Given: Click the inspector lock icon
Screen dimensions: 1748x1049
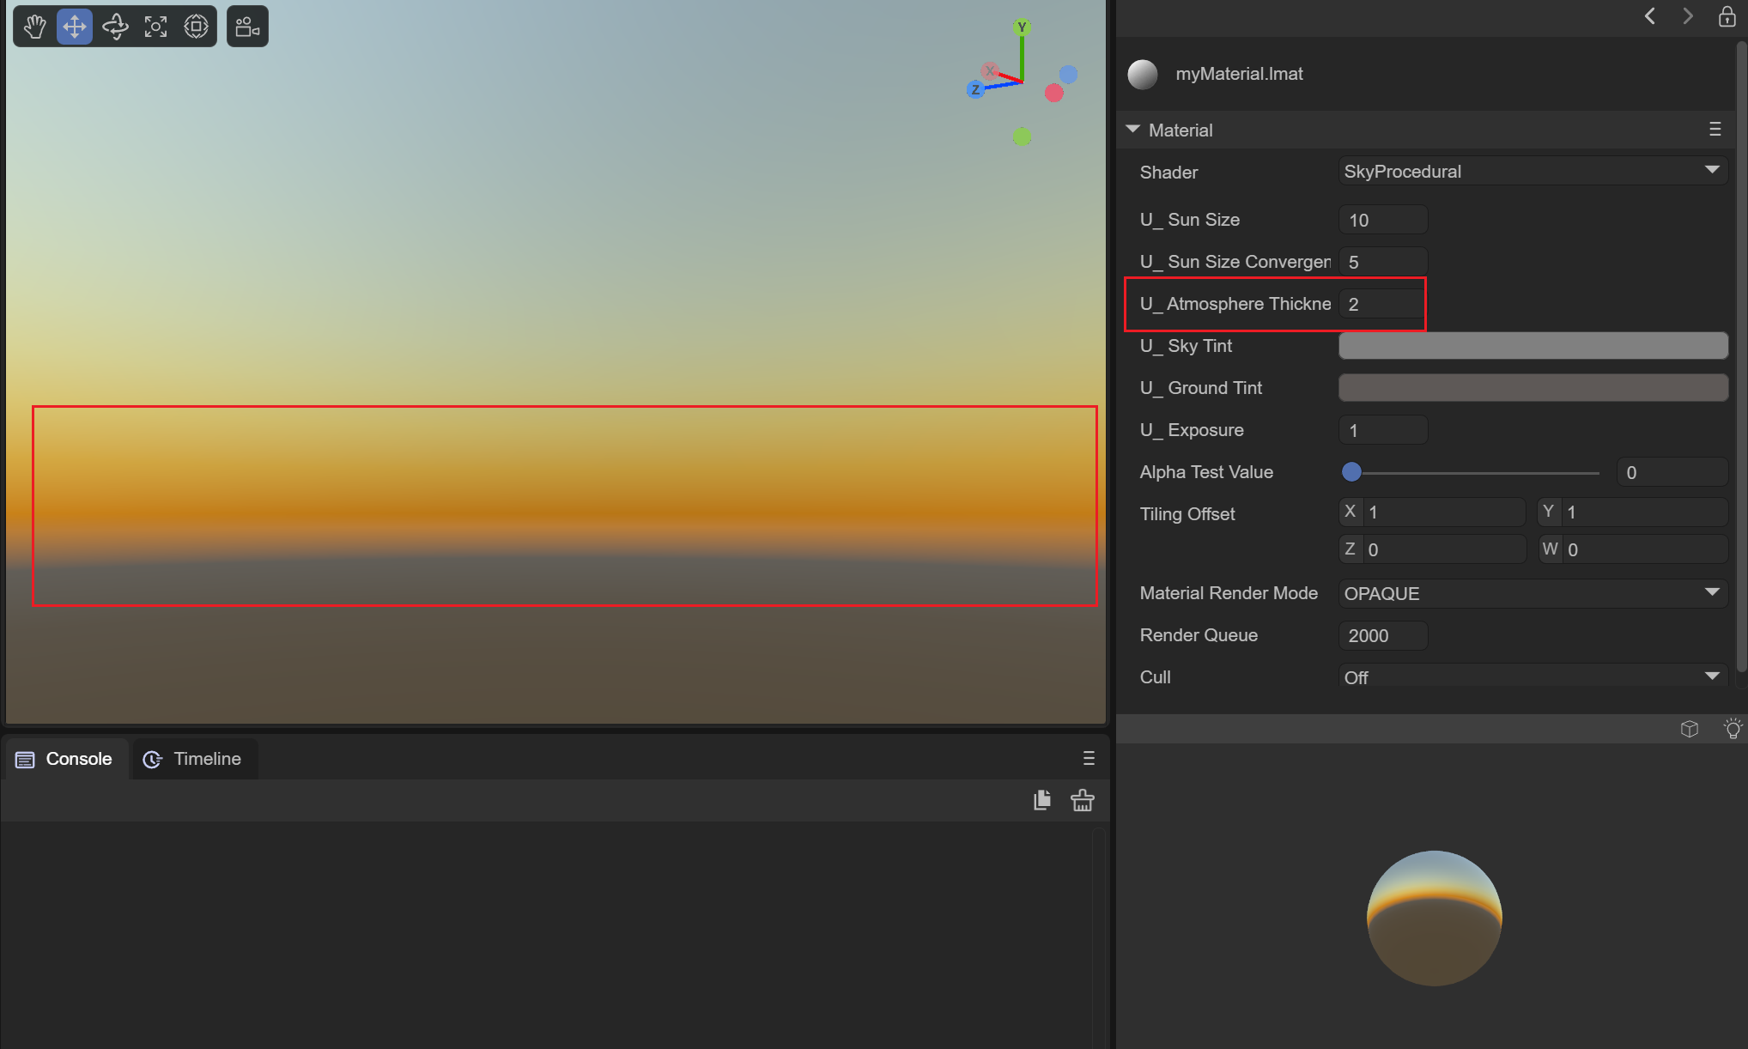Looking at the screenshot, I should click(x=1727, y=16).
